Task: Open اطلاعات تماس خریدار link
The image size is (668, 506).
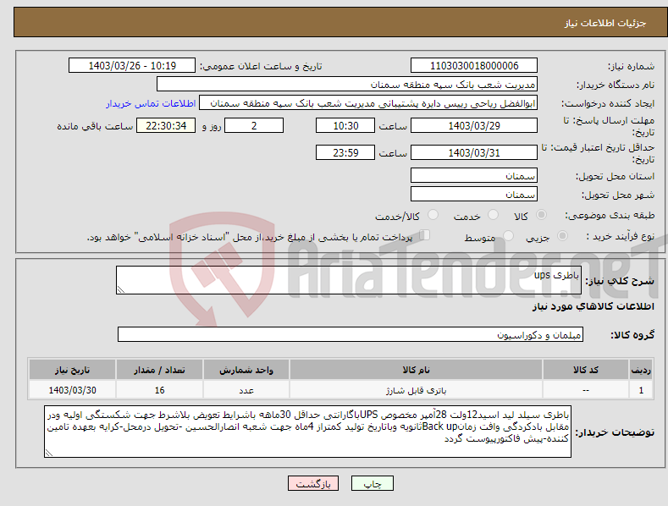Action: (x=151, y=103)
